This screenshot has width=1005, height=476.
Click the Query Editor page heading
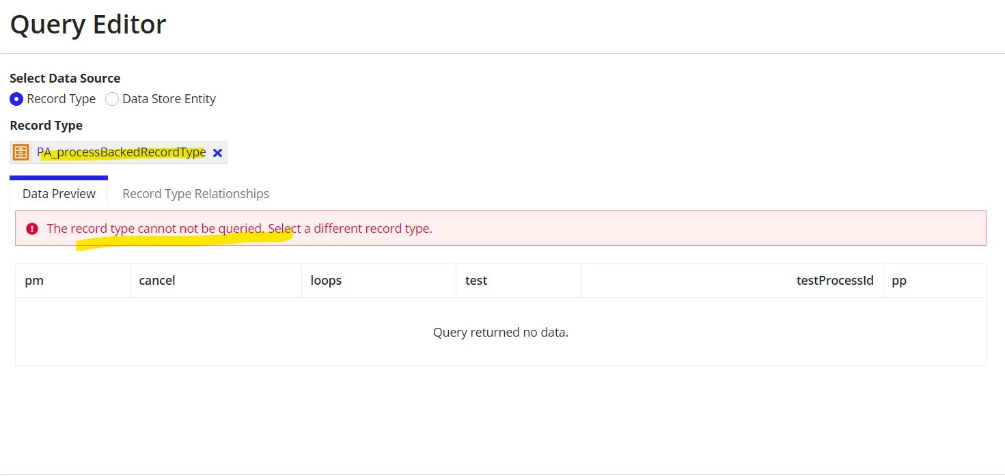coord(88,25)
